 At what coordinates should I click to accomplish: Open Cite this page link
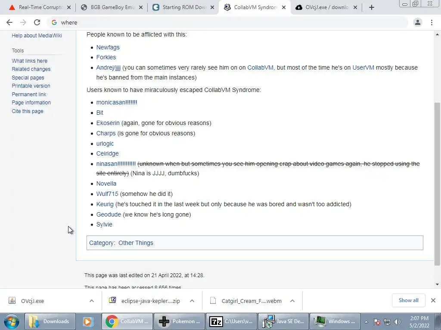28,111
